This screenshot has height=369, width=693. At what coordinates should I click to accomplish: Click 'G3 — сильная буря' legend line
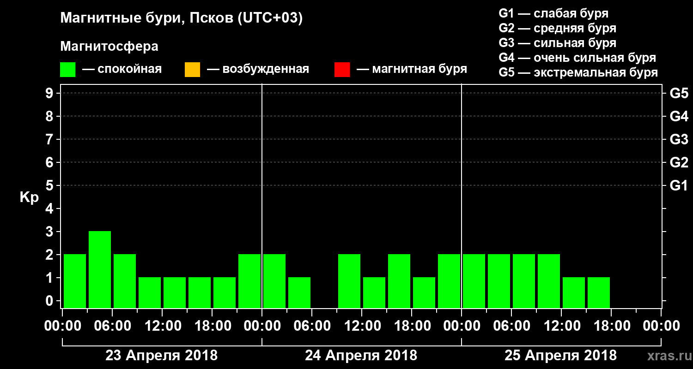pyautogui.click(x=558, y=43)
